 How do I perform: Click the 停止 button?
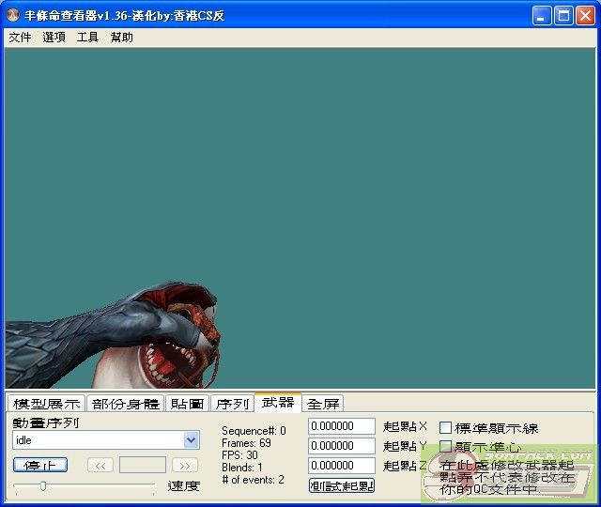click(x=40, y=465)
